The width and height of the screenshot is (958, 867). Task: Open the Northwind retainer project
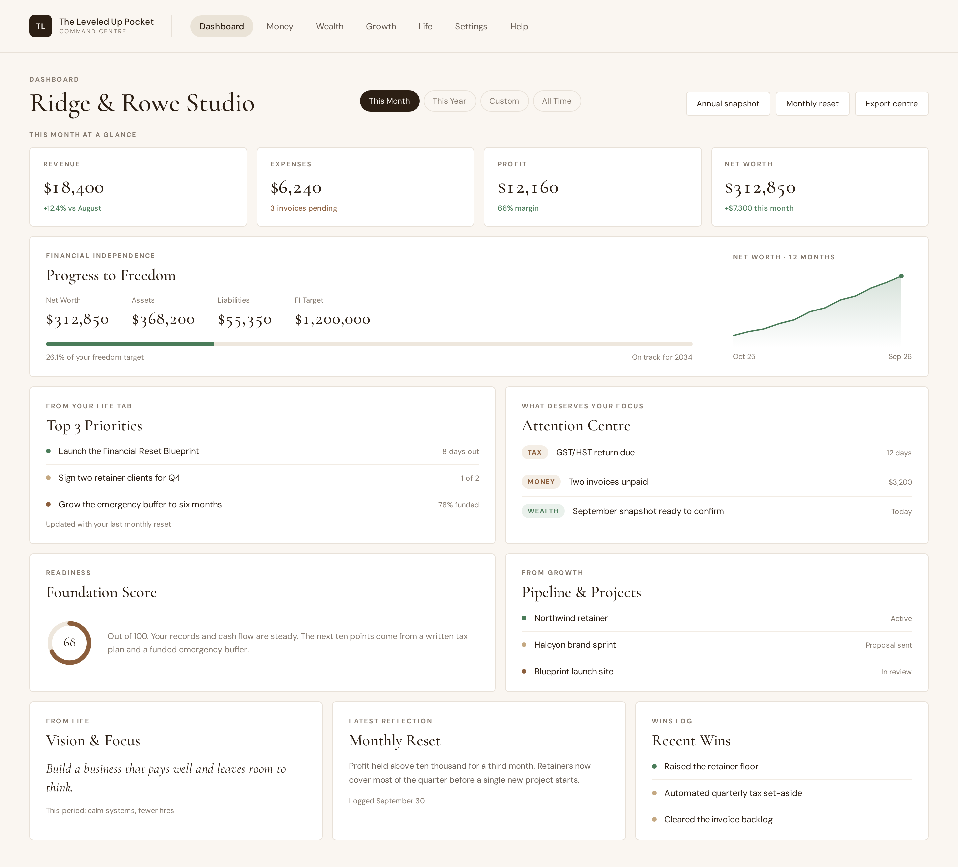pos(717,618)
